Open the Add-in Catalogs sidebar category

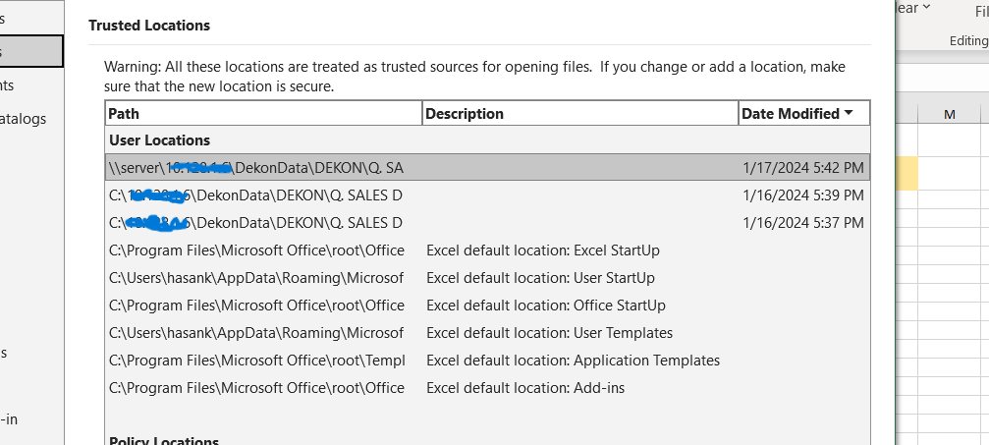[x=24, y=119]
